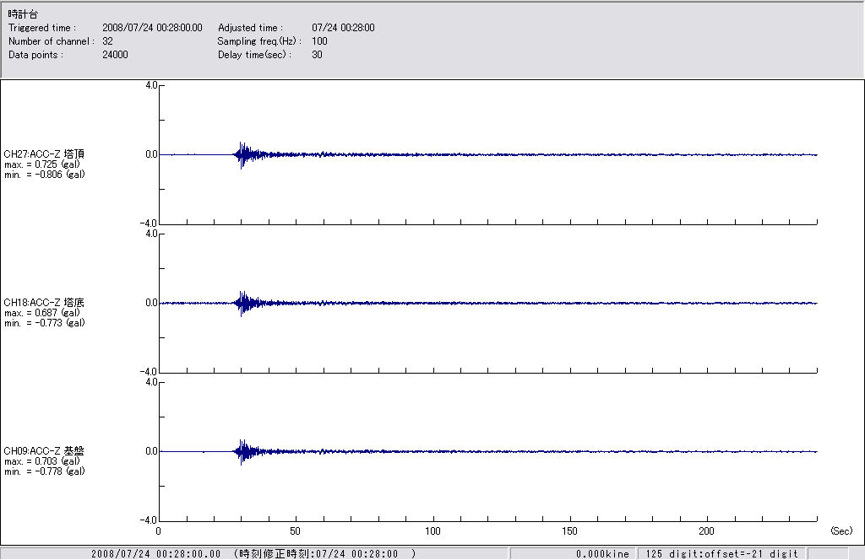Viewport: 865px width, 560px height.
Task: Select the CH18:ACC-Z 塔底 channel label
Action: (x=44, y=302)
